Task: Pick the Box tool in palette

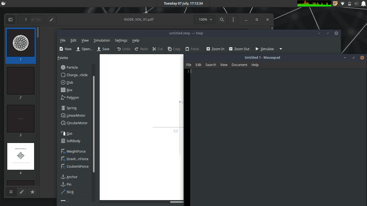Action: pyautogui.click(x=67, y=90)
